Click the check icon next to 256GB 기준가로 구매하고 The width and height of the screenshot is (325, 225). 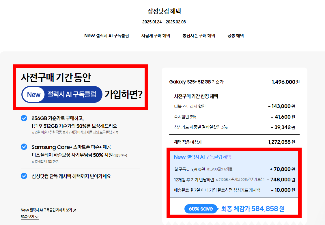coord(24,118)
